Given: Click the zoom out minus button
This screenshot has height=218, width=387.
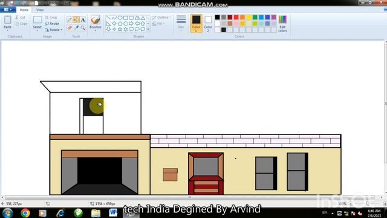Looking at the screenshot, I should pyautogui.click(x=351, y=204).
